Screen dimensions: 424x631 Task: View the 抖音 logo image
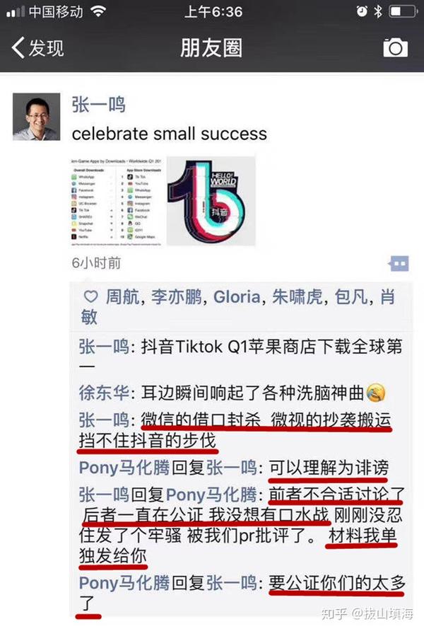pos(211,201)
